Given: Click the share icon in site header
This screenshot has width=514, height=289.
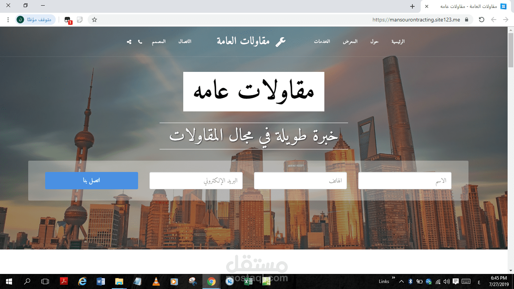Looking at the screenshot, I should [129, 42].
